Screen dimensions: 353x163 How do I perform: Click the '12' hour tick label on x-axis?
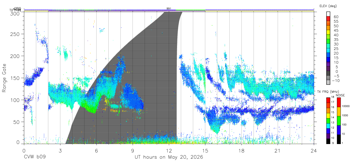pyautogui.click(x=169, y=151)
